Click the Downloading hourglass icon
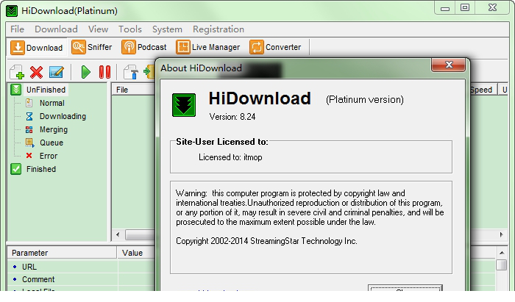This screenshot has width=515, height=302. 29,116
